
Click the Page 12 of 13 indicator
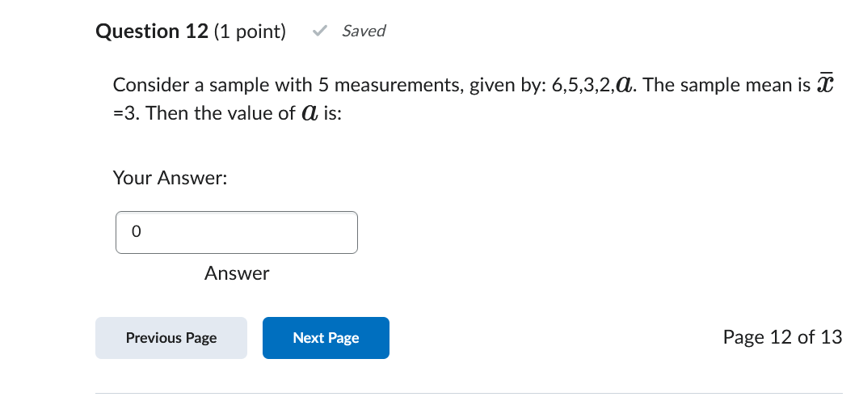782,337
